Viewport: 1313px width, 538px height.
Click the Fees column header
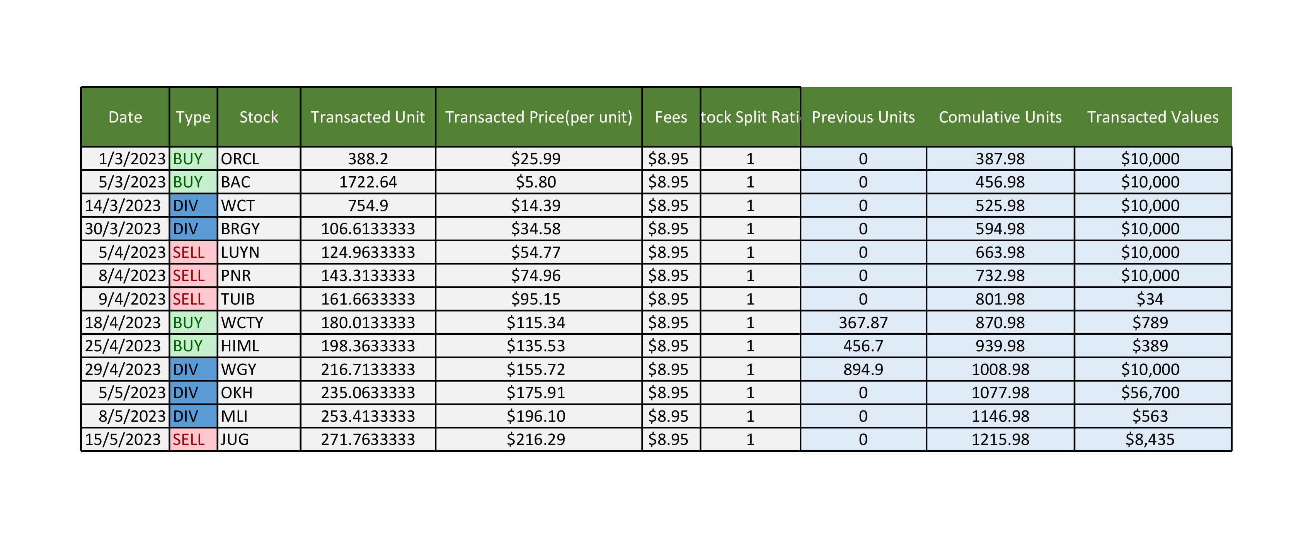[671, 117]
